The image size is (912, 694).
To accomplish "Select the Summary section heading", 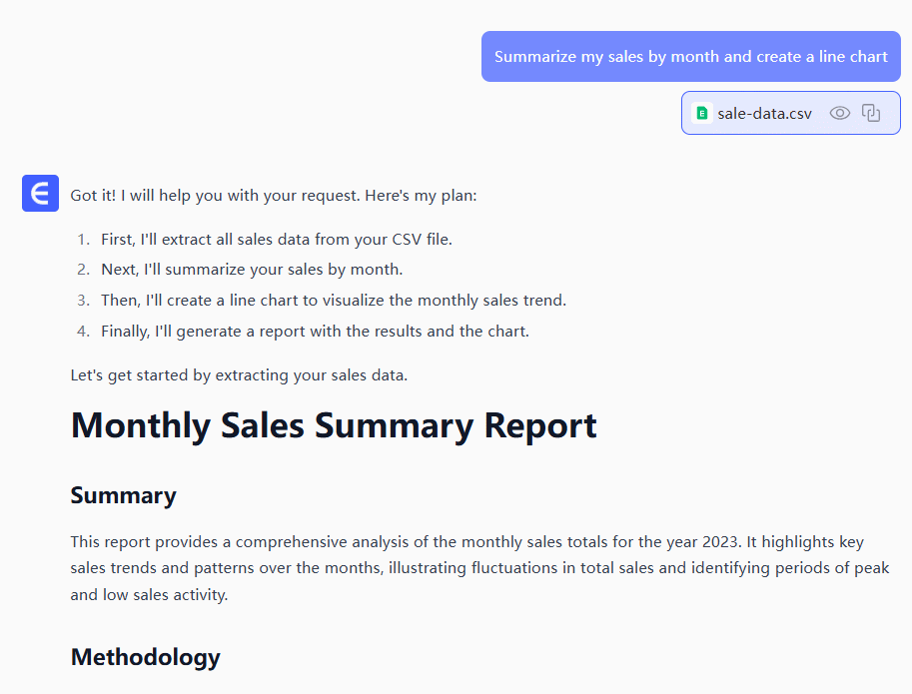I will [123, 495].
